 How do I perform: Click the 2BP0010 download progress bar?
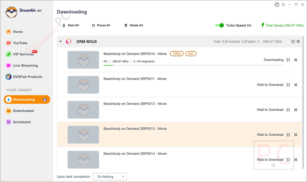click(193, 65)
